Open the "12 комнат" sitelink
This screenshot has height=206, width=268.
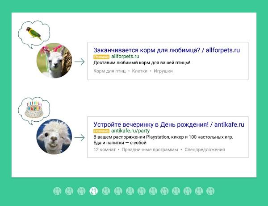pos(105,150)
